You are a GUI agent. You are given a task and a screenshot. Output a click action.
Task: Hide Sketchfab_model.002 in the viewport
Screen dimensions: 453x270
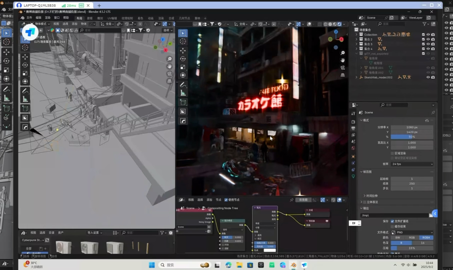pyautogui.click(x=428, y=77)
